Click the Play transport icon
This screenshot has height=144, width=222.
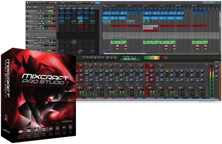102,58
